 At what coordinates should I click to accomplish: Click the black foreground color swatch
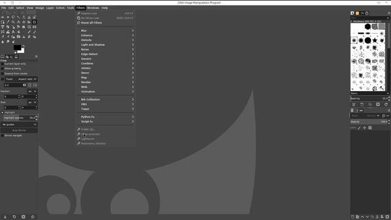point(17,48)
